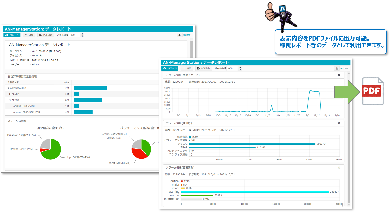
Task: Click user icon in back window
Action: (x=179, y=35)
